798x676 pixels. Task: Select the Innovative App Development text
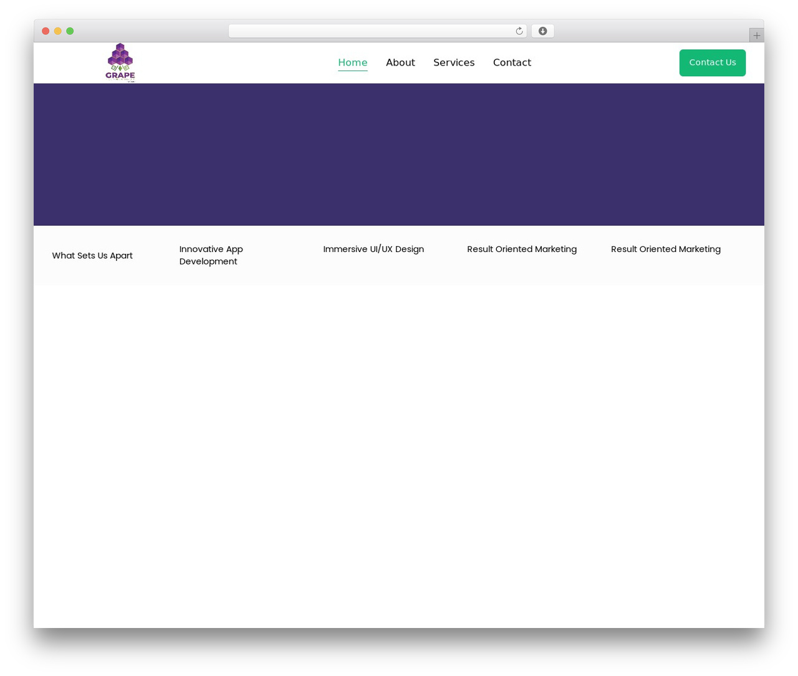[x=211, y=255]
